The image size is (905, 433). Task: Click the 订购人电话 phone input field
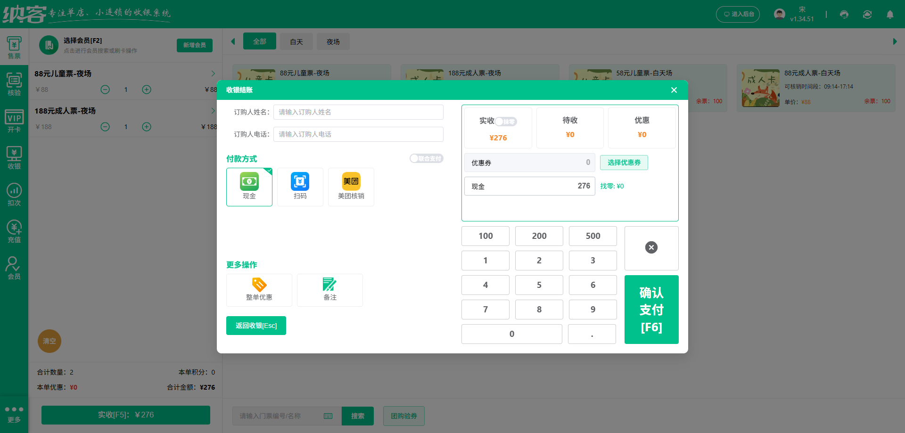pos(358,134)
